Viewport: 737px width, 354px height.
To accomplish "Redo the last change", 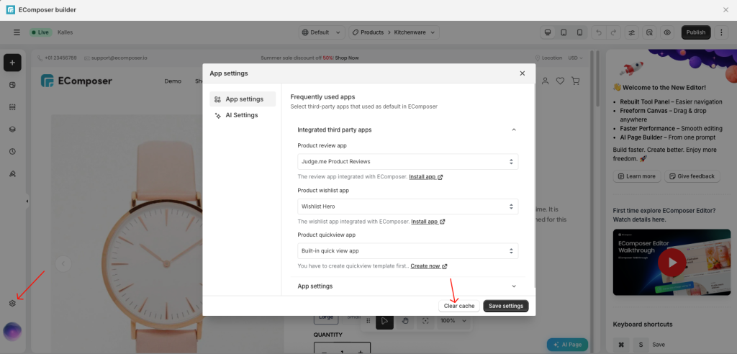I will (x=613, y=32).
